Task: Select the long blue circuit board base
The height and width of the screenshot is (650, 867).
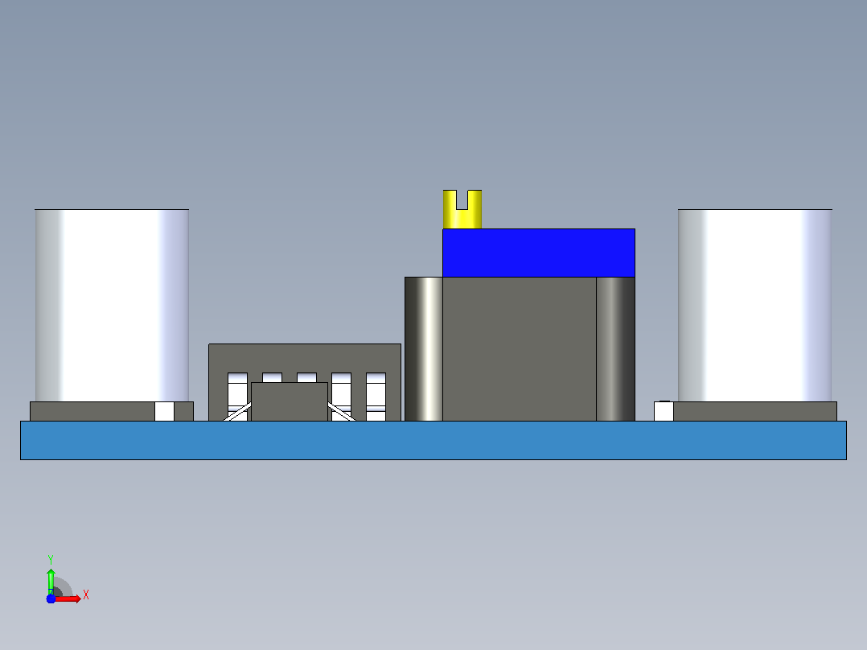Action: pyautogui.click(x=433, y=440)
